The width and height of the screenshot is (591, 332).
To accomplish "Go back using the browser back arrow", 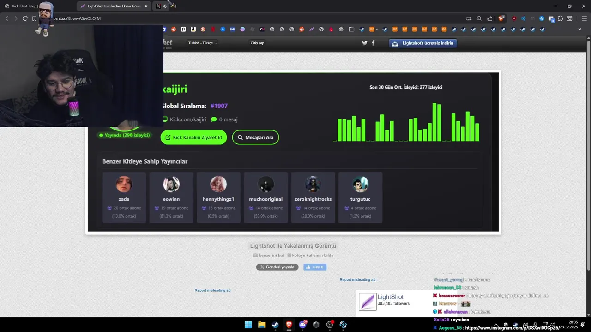I will pos(6,18).
